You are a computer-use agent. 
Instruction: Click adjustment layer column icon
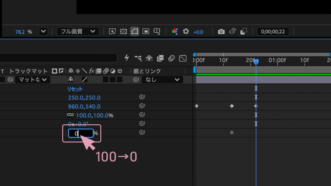coord(113,71)
